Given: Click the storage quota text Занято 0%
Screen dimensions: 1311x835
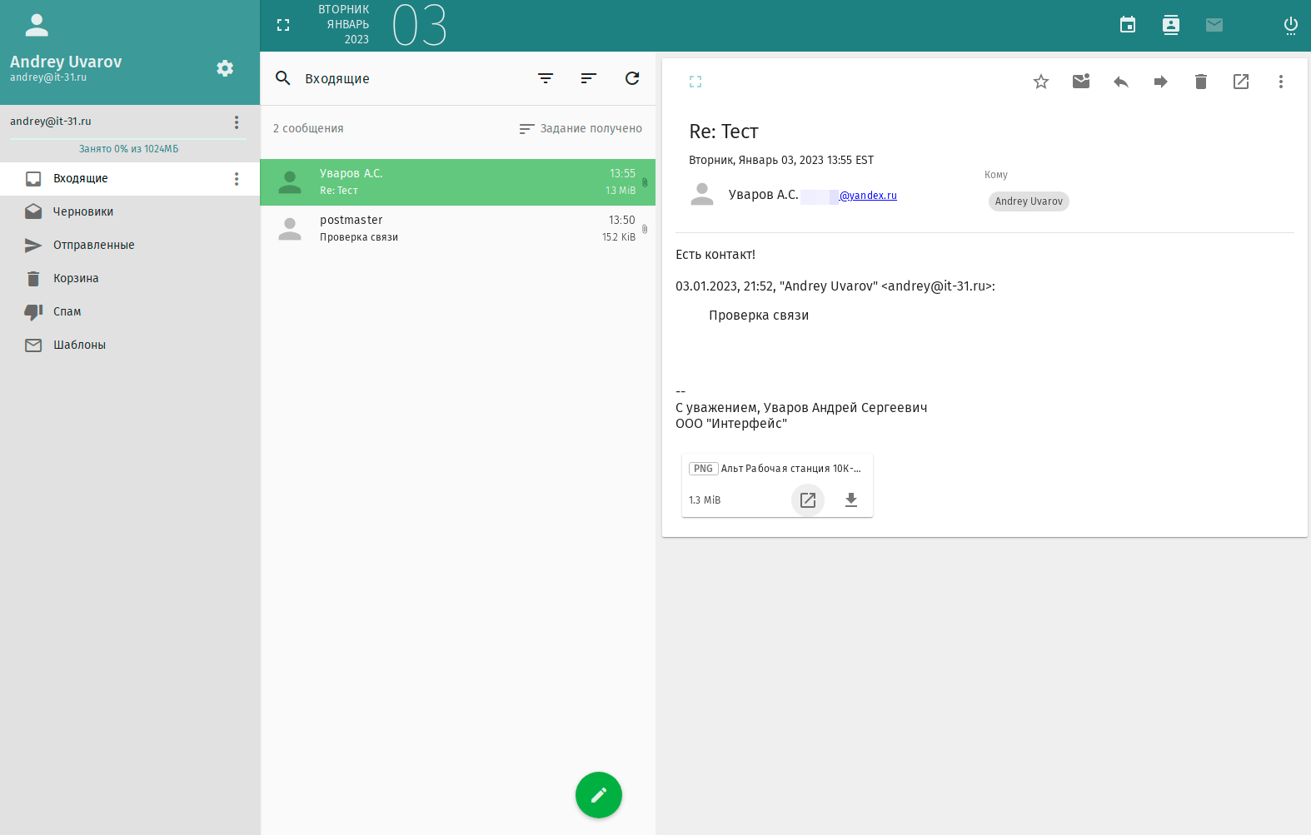Looking at the screenshot, I should pos(128,149).
